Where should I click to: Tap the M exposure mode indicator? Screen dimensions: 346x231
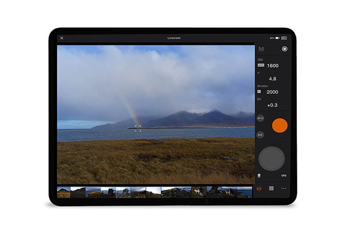[x=261, y=50]
